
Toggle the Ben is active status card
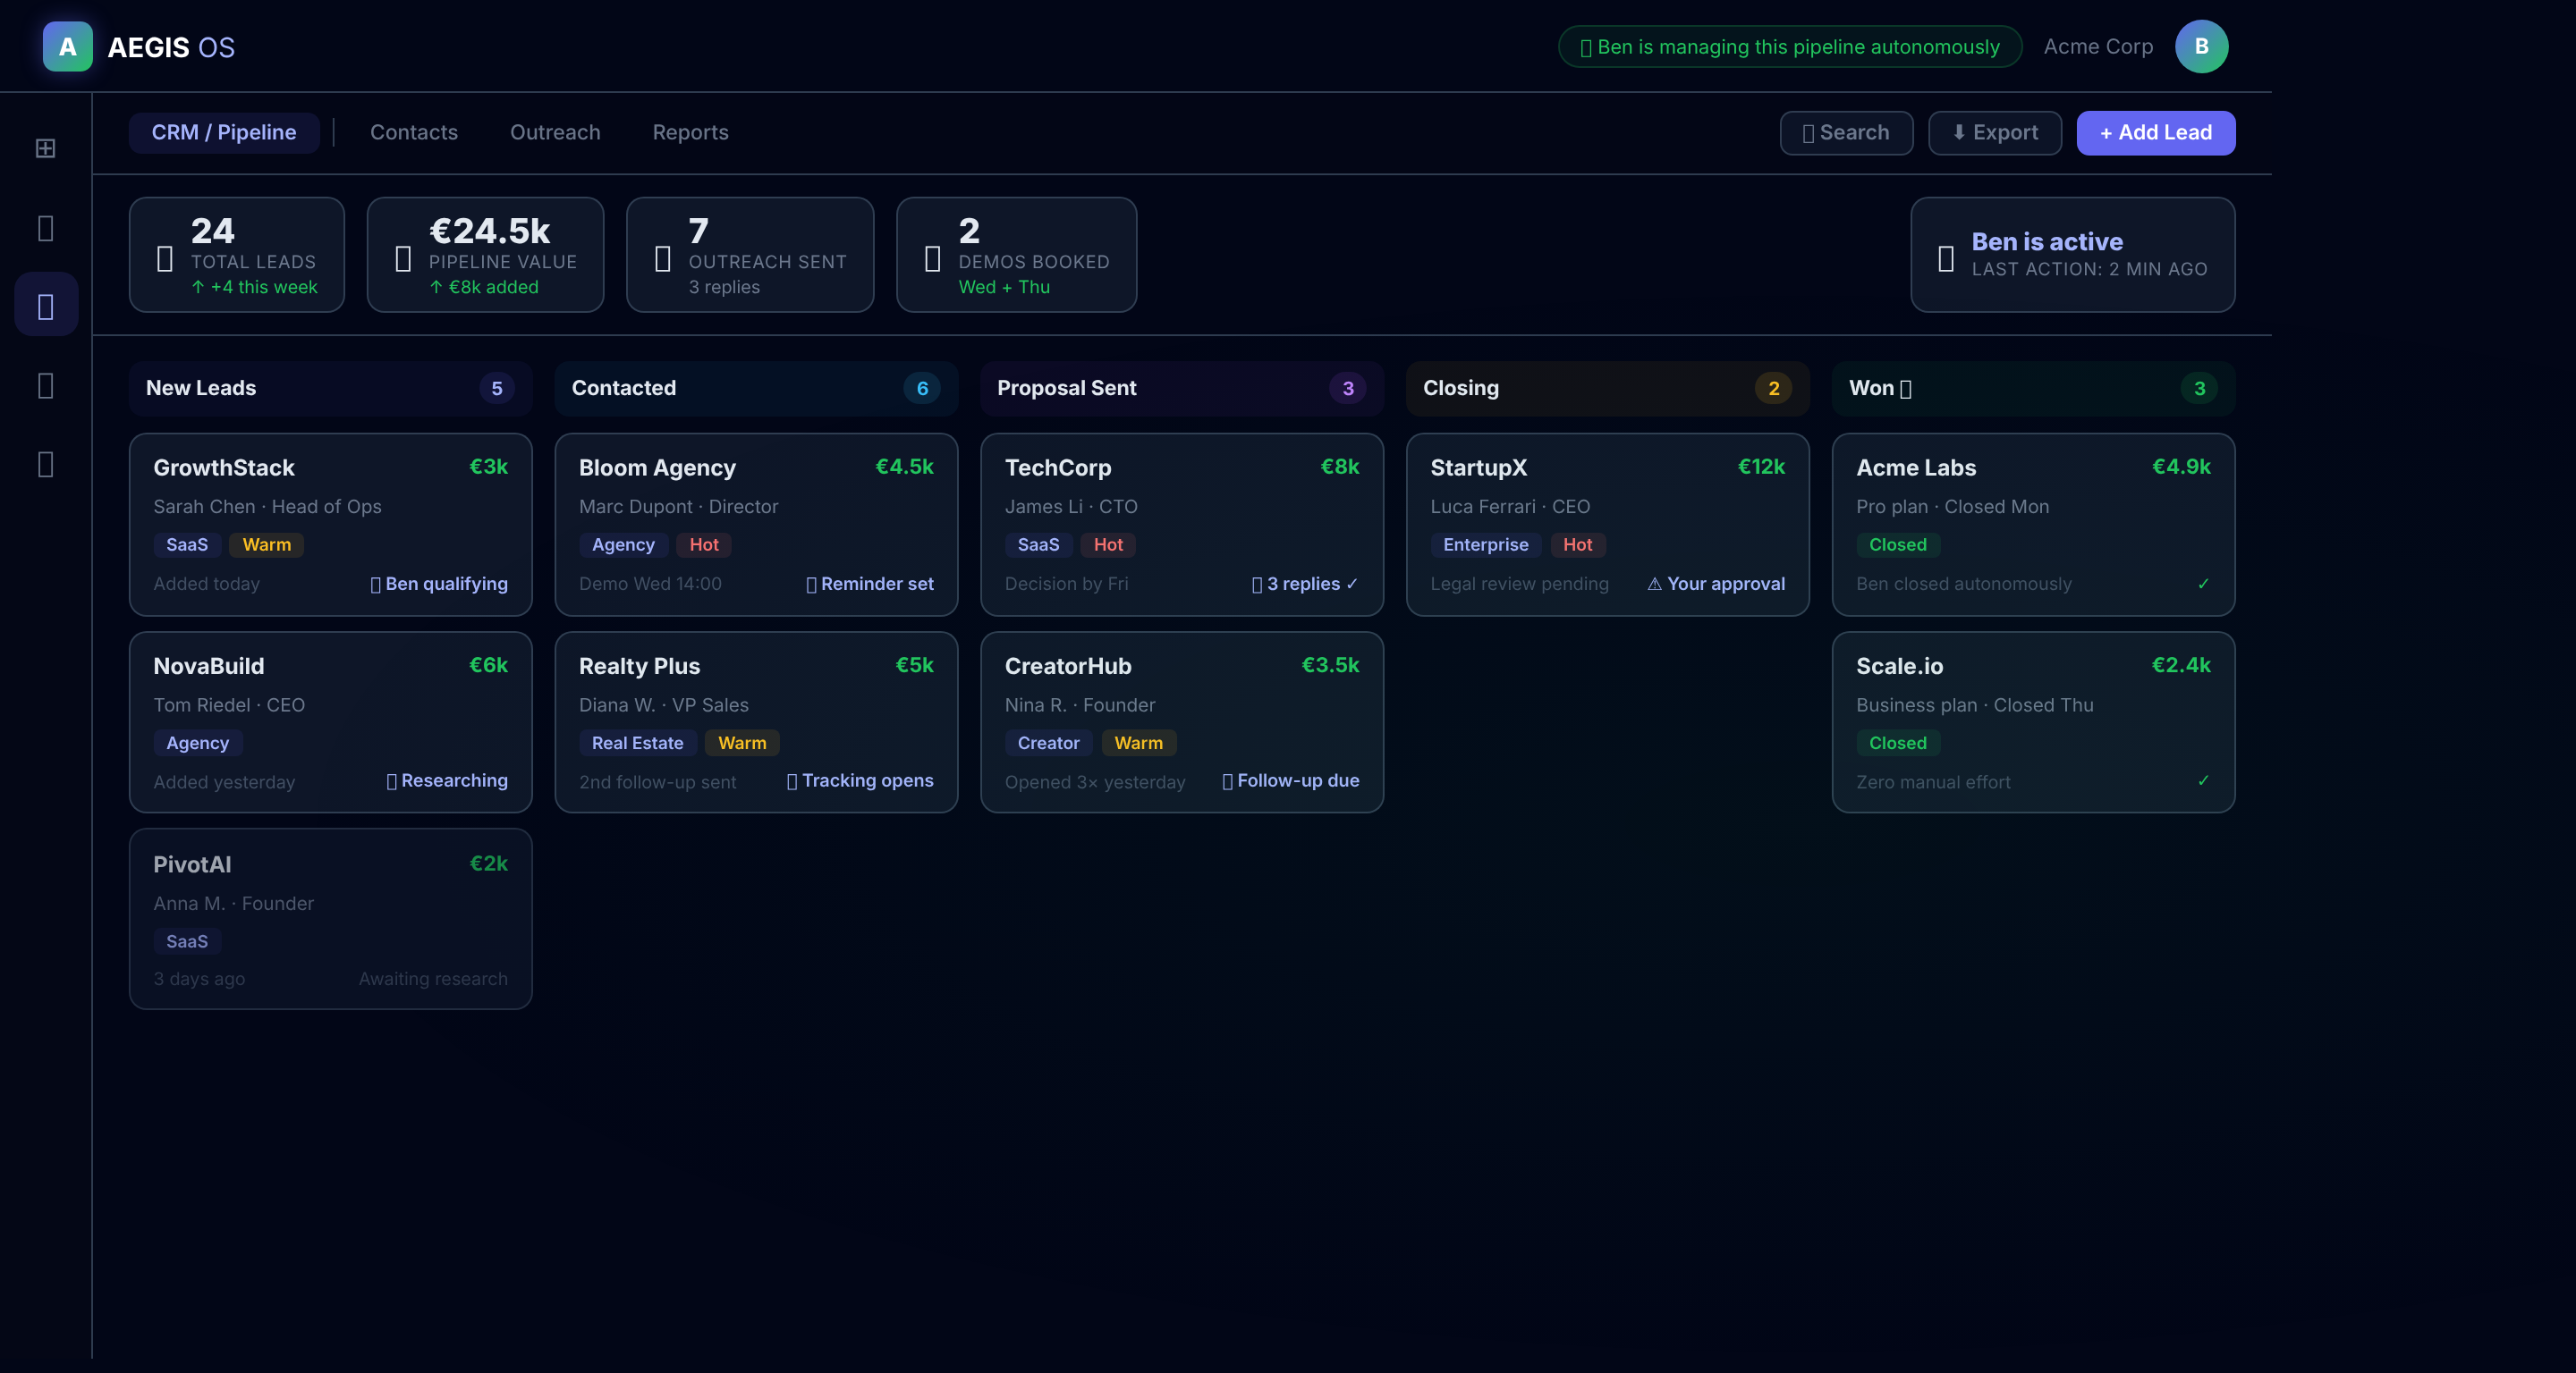(2072, 255)
